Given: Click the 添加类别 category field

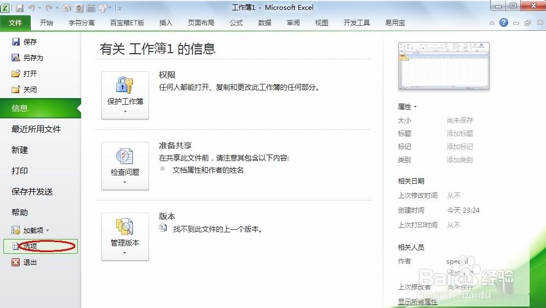Looking at the screenshot, I should [460, 160].
